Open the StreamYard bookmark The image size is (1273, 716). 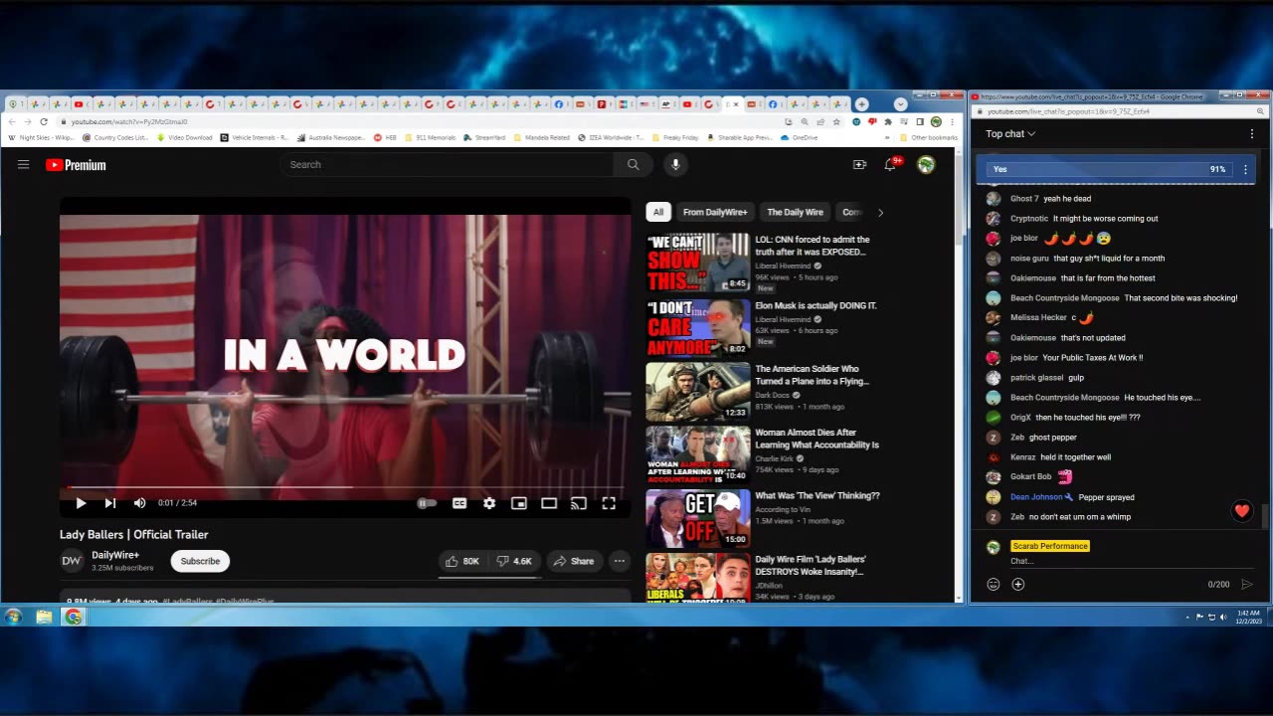[485, 137]
